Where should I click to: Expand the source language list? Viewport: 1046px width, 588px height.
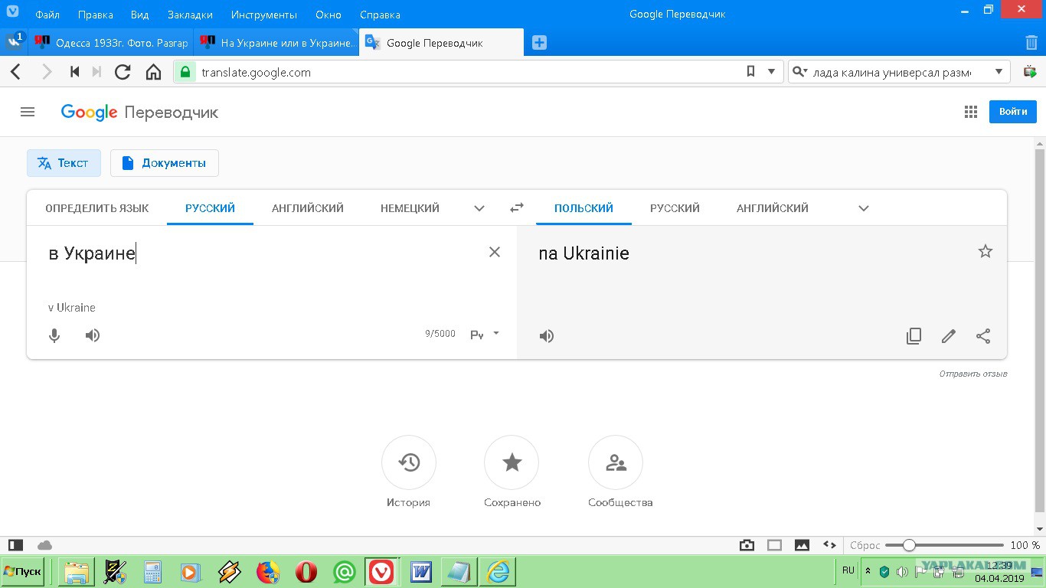click(479, 208)
